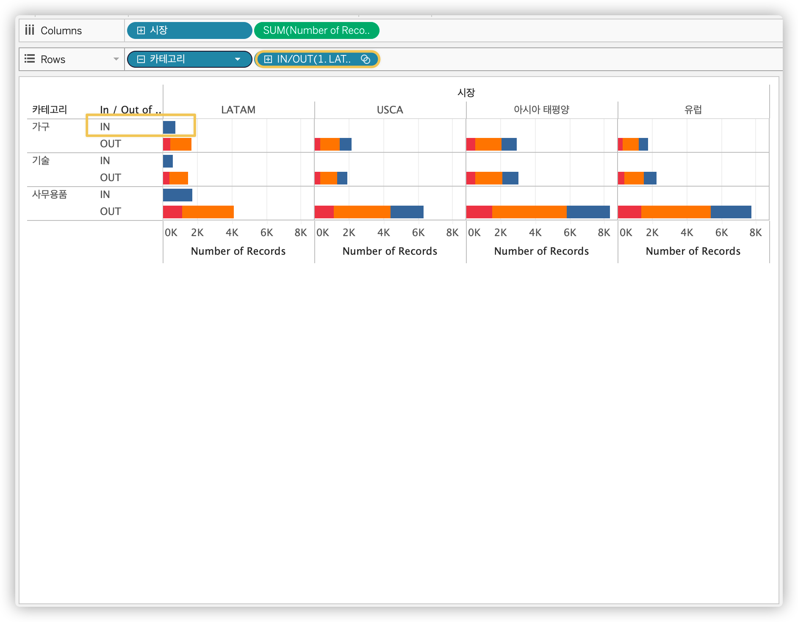Viewport: 798px width, 622px height.
Task: Select the 기술 category label
Action: (x=41, y=160)
